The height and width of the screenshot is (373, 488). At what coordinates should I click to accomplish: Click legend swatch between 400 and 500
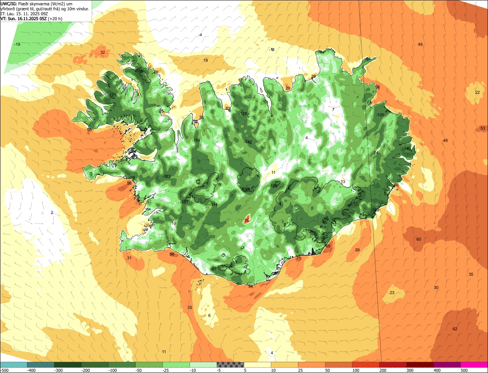click(446, 365)
